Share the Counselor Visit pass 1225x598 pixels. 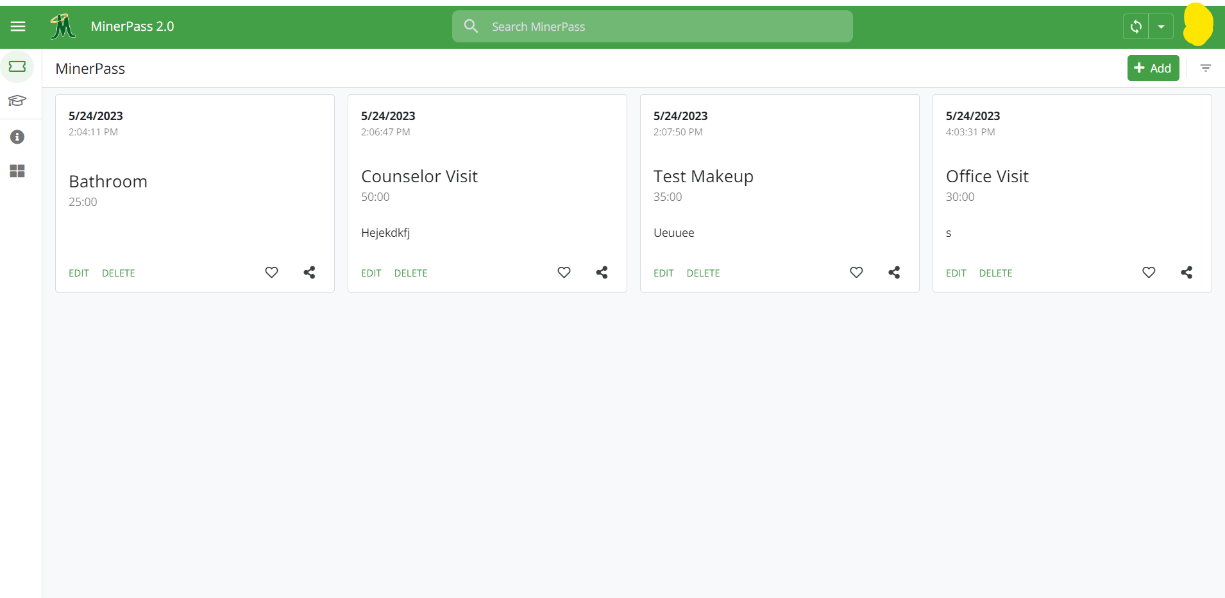602,273
